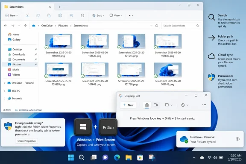Expand the address bar history dropdown
Screen dimensions: 246x164
click(x=151, y=26)
